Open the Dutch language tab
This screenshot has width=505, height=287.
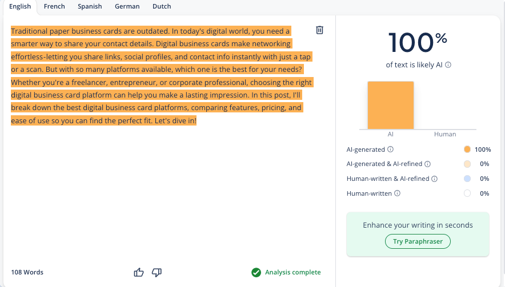[162, 6]
